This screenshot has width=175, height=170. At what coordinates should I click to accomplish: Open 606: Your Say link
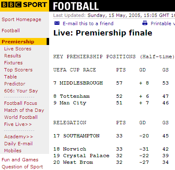[x=21, y=91]
